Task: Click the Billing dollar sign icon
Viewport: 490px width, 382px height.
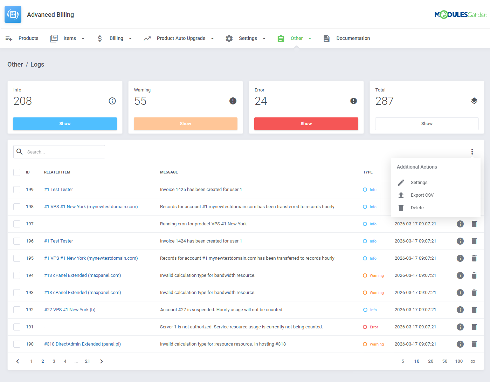Action: (x=100, y=39)
